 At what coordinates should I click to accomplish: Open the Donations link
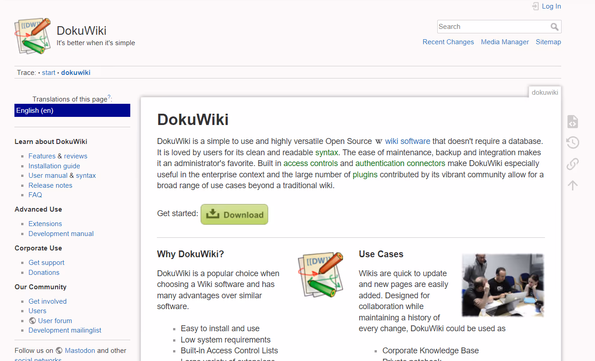(44, 273)
